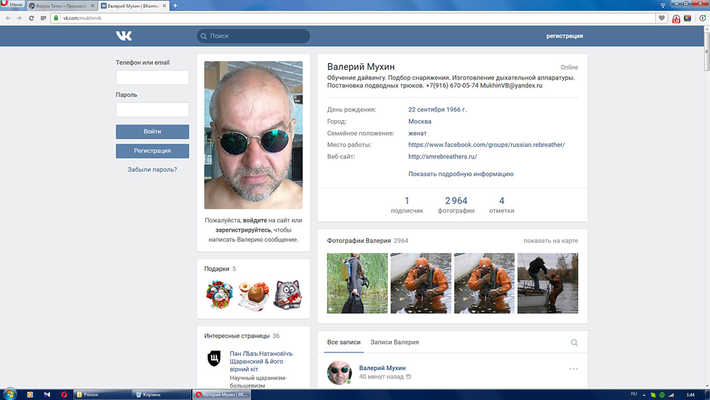Open the Разное taskbar window

coord(102,394)
